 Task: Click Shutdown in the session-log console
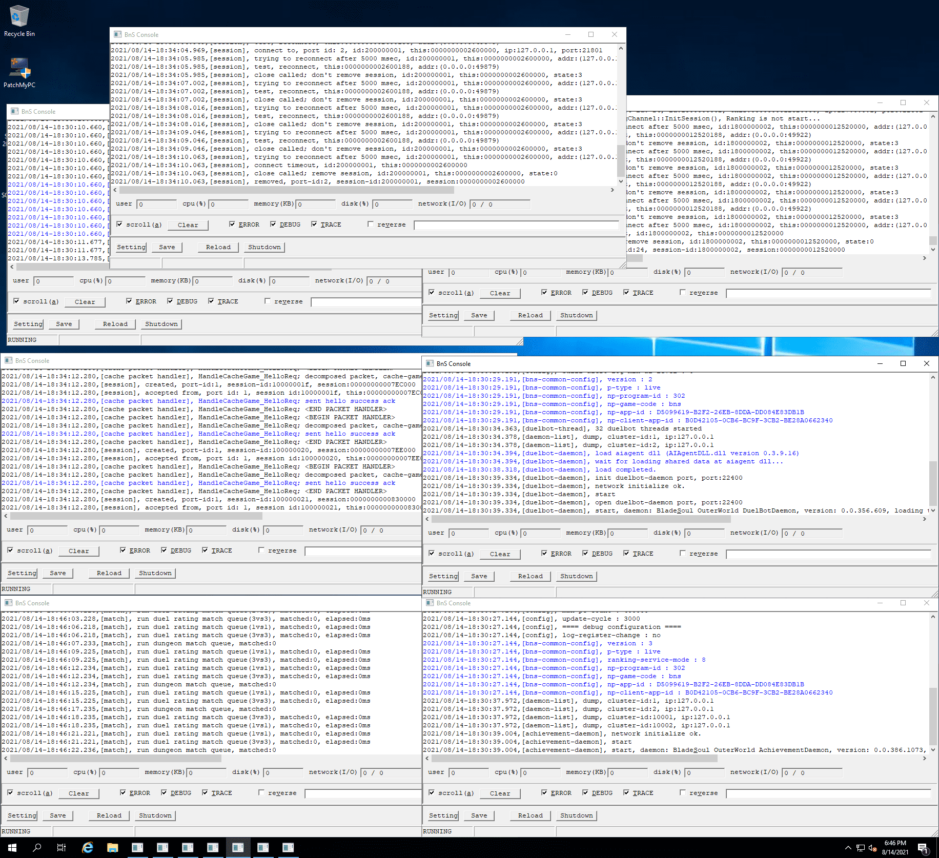pyautogui.click(x=264, y=247)
